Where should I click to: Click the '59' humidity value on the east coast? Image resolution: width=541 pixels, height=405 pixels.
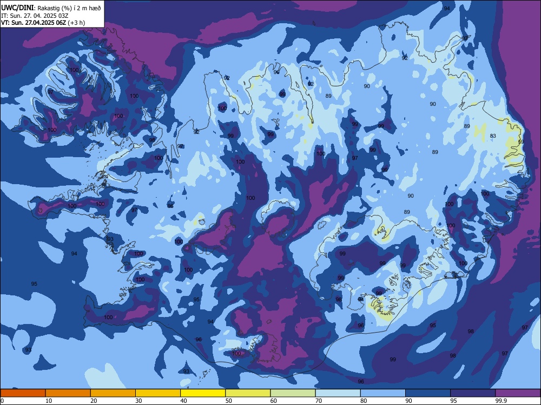pos(521,142)
